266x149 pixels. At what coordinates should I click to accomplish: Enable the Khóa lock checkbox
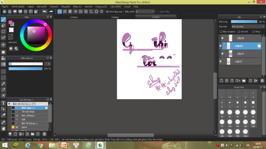pyautogui.click(x=253, y=32)
